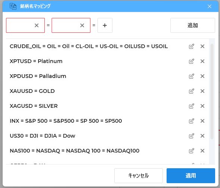Image resolution: width=220 pixels, height=188 pixels.
Task: Remove the XAUUSD = GOLD mapping
Action: click(x=202, y=91)
